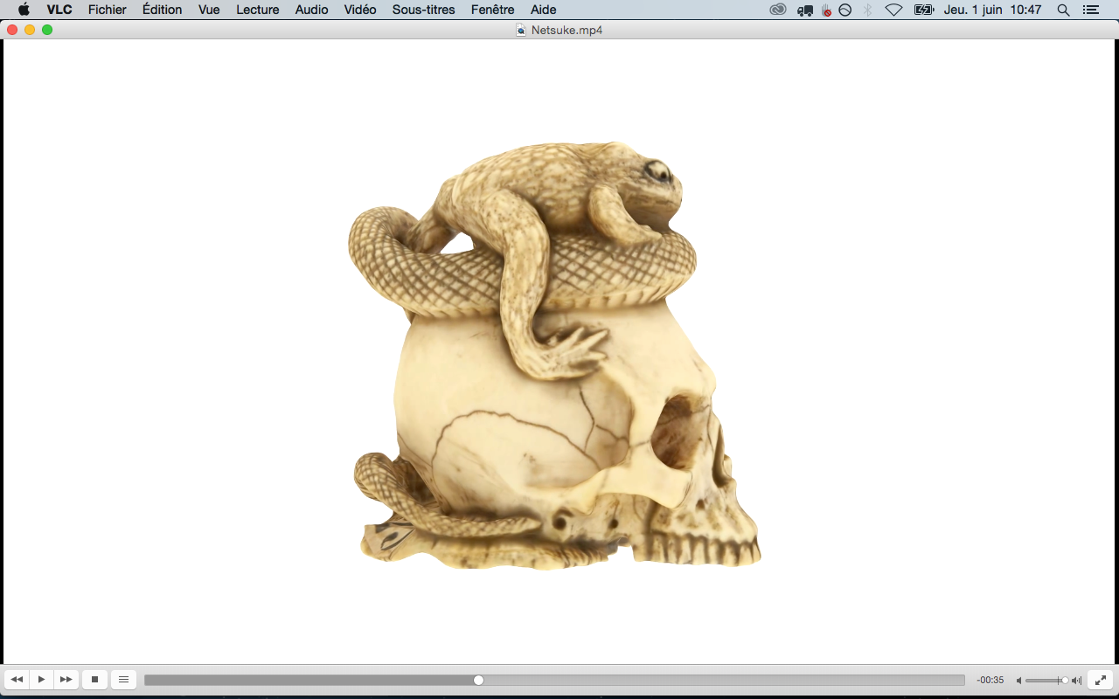Open the Lecture menu
Image resolution: width=1119 pixels, height=699 pixels.
[258, 10]
